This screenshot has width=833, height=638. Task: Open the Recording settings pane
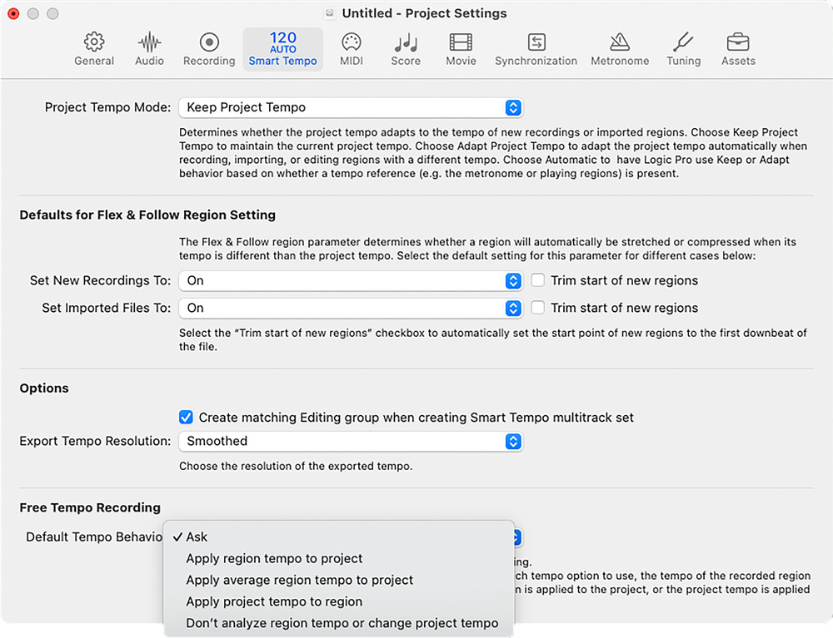[x=209, y=42]
